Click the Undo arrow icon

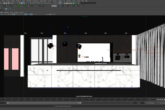tap(11, 3)
